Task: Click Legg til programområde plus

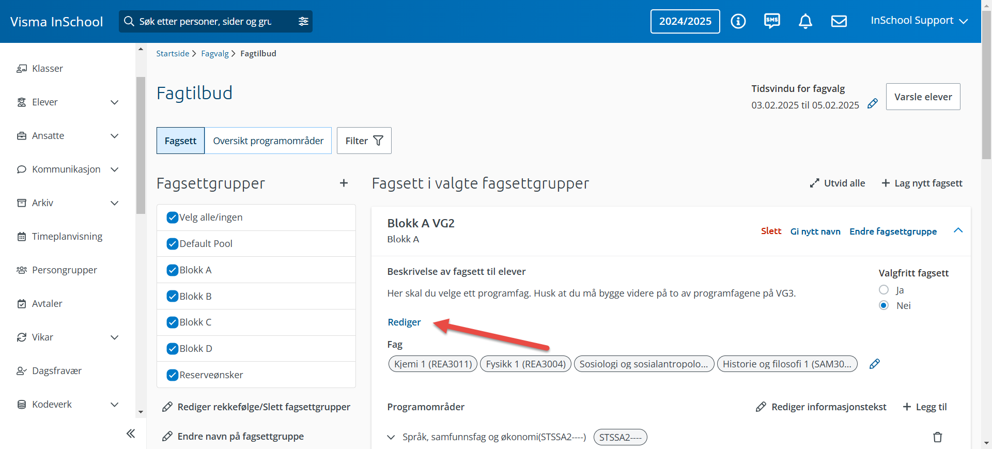Action: click(x=924, y=407)
